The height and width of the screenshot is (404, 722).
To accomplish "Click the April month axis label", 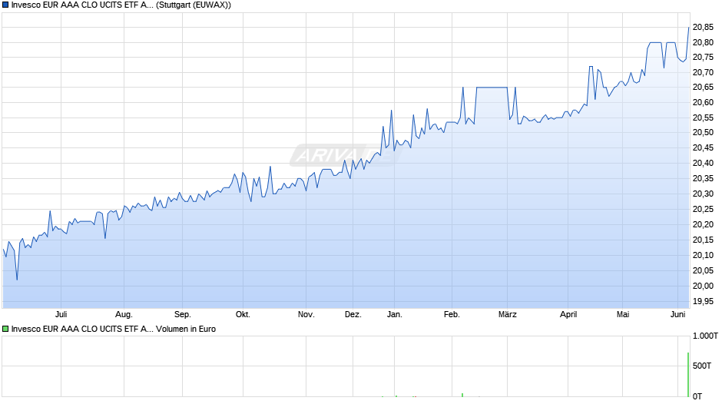I will pos(568,315).
